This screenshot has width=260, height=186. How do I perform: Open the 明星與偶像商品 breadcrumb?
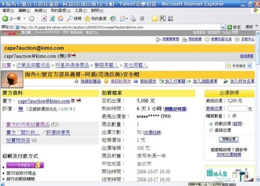click(72, 65)
